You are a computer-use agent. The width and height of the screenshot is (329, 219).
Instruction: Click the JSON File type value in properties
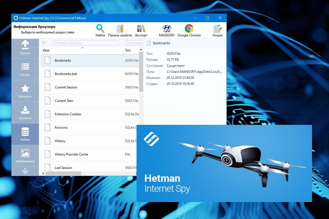(173, 53)
